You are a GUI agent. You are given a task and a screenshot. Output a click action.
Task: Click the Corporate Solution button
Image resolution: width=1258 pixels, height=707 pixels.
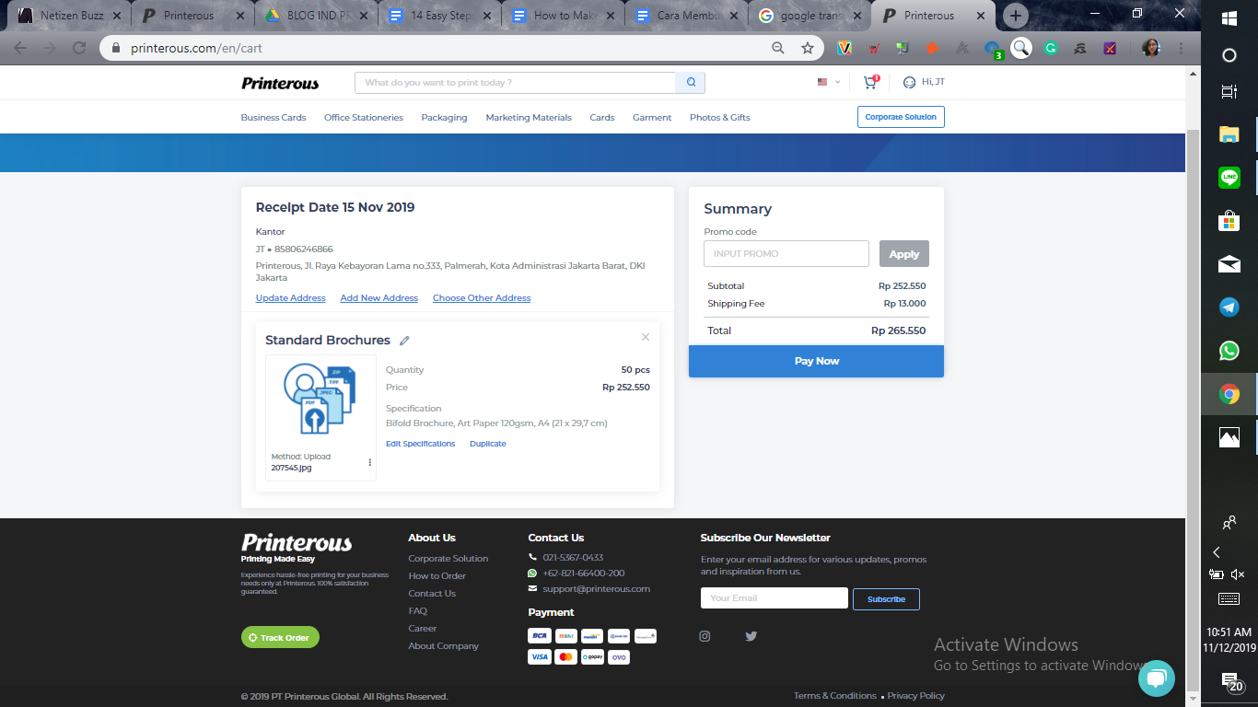click(901, 117)
